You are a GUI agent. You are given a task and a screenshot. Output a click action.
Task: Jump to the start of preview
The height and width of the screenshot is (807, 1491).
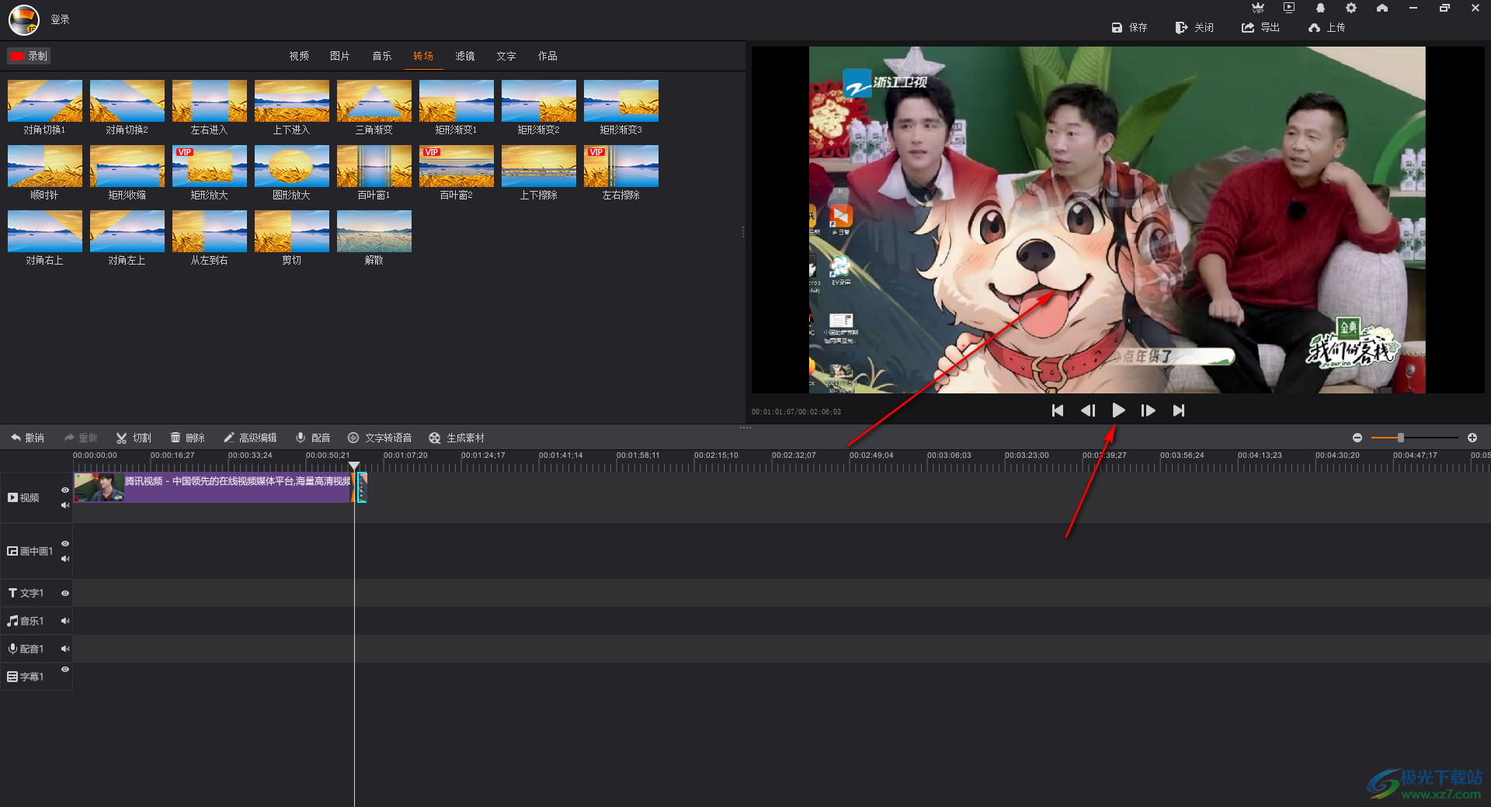[x=1058, y=410]
